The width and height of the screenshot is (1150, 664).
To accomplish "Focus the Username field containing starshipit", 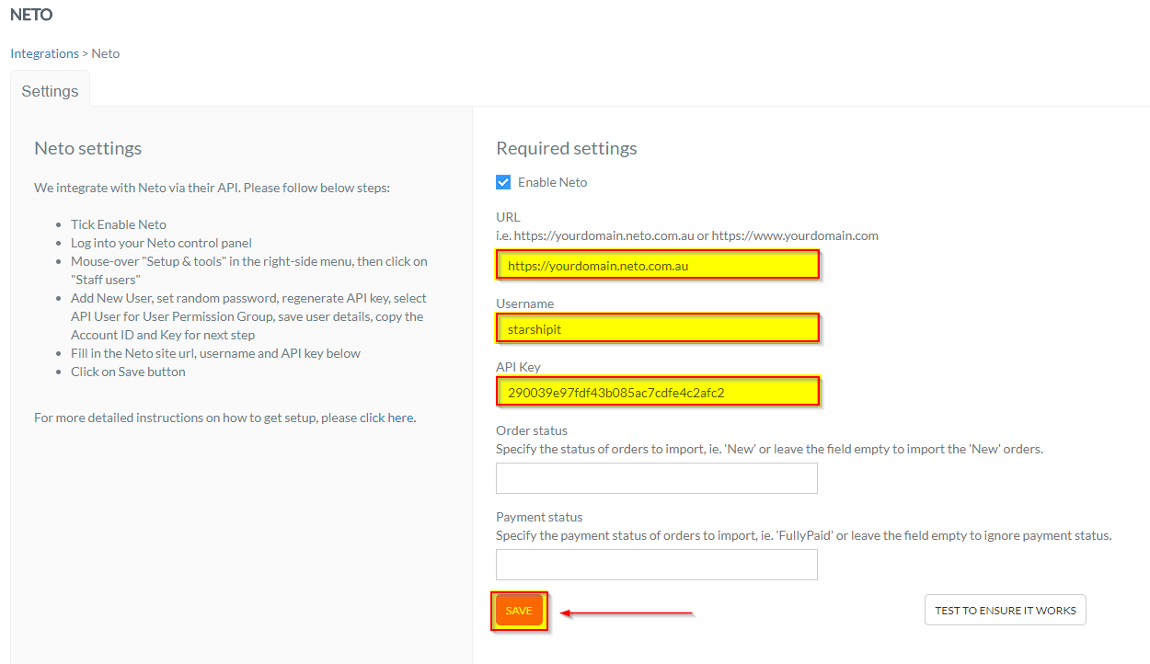I will pos(657,328).
